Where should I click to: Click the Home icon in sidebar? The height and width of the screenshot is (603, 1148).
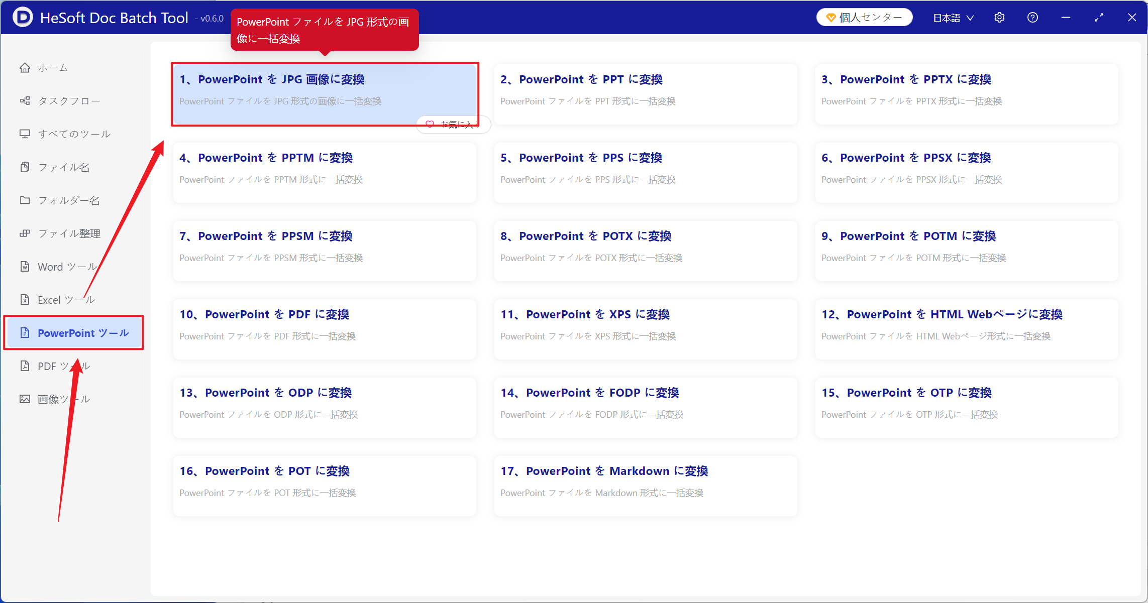pyautogui.click(x=25, y=68)
